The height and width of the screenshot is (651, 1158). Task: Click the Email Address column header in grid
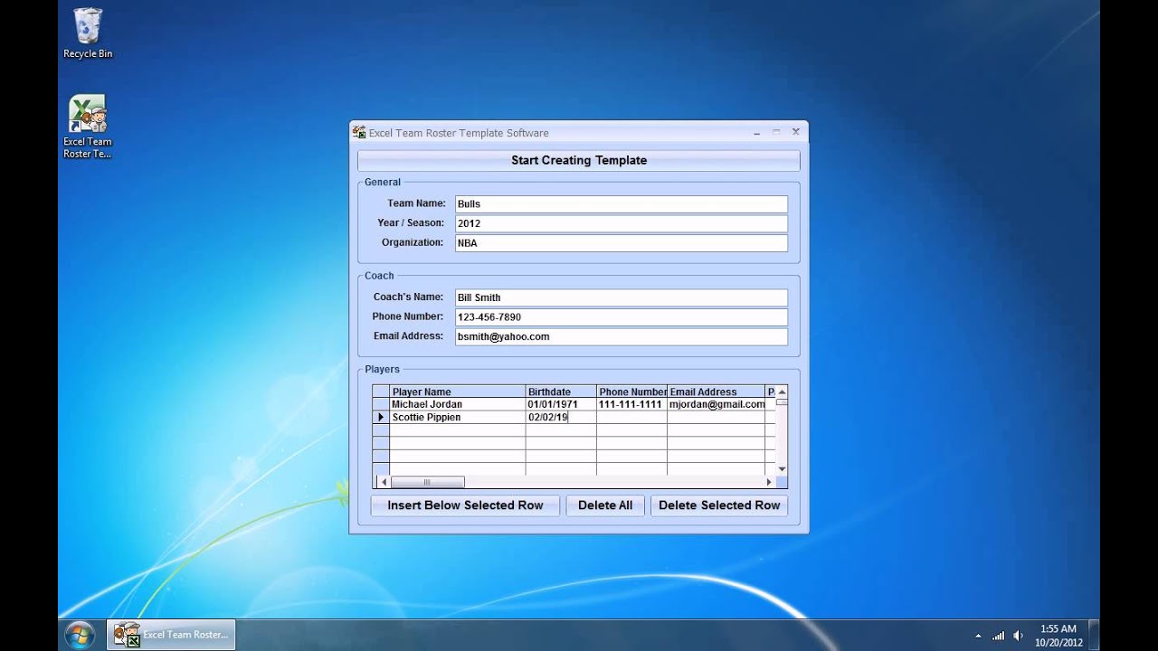tap(717, 392)
